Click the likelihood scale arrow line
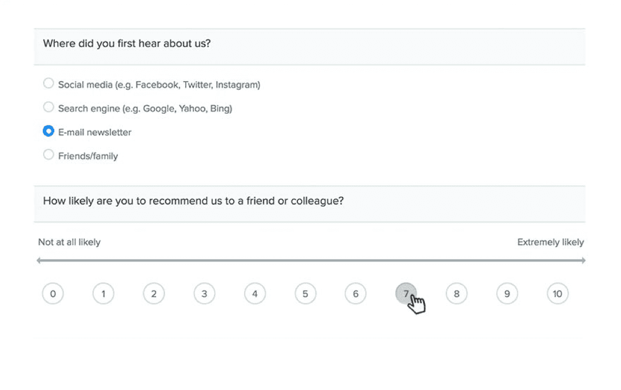621x390 pixels. tap(311, 261)
